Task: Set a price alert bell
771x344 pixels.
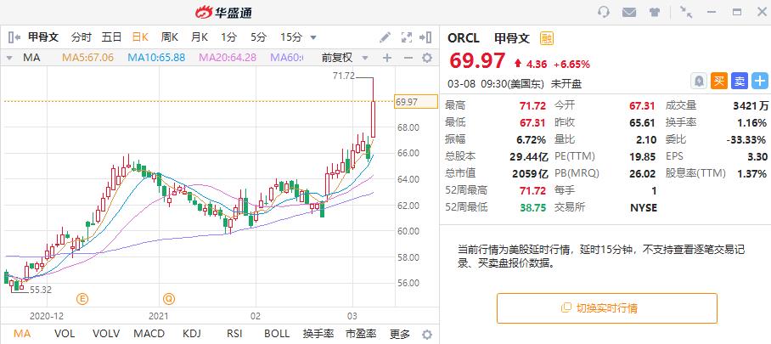Action: pyautogui.click(x=698, y=81)
